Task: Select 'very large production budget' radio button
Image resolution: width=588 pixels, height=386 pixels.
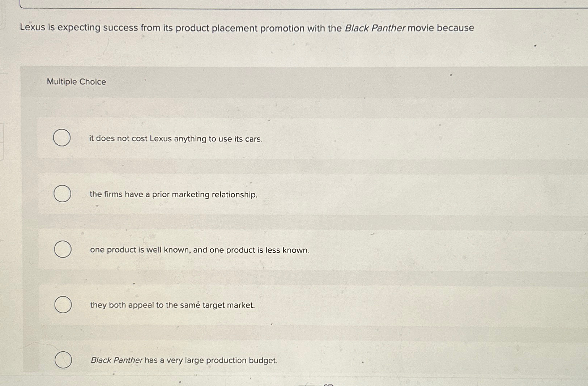Action: [x=63, y=360]
